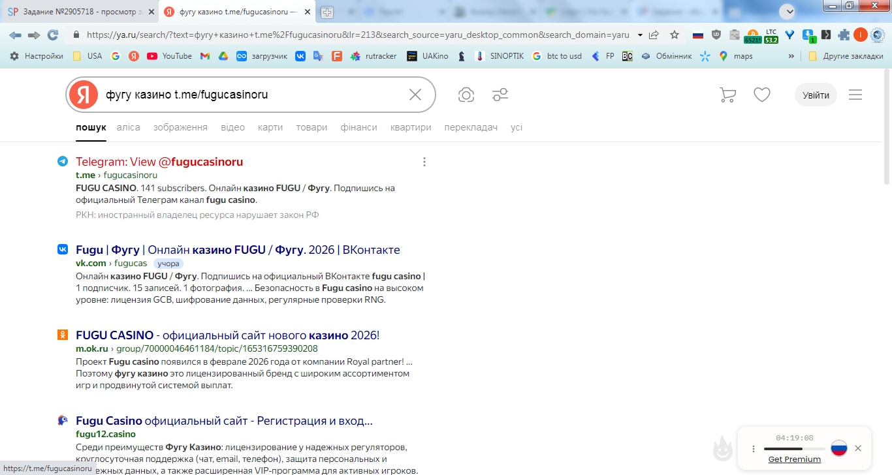
Task: Open the Google Drive bookmark icon
Action: (x=223, y=56)
